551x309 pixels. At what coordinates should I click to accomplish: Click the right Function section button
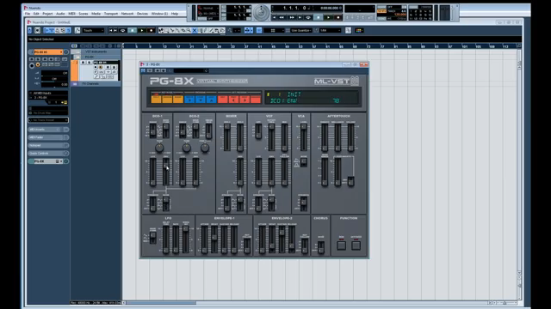click(x=356, y=245)
